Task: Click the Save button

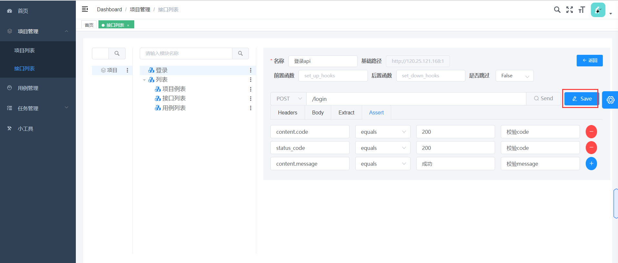Action: [582, 99]
